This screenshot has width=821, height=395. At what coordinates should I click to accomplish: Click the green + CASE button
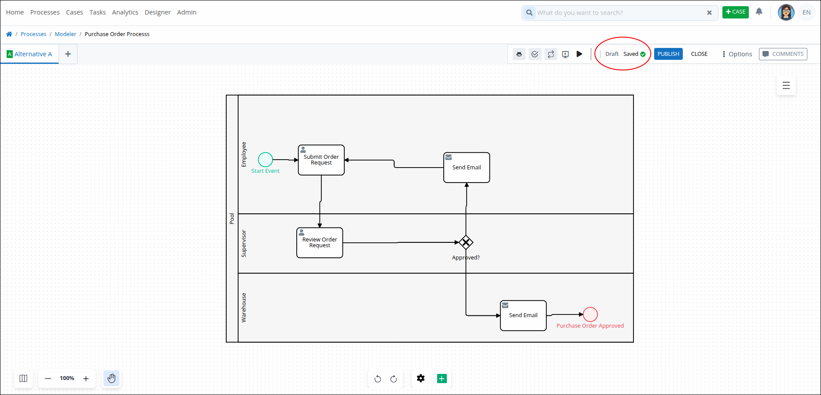[735, 12]
